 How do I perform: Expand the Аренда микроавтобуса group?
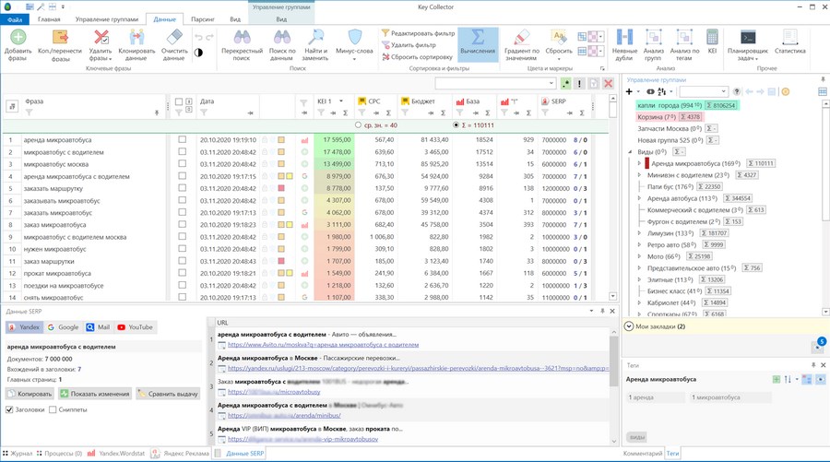pos(639,163)
